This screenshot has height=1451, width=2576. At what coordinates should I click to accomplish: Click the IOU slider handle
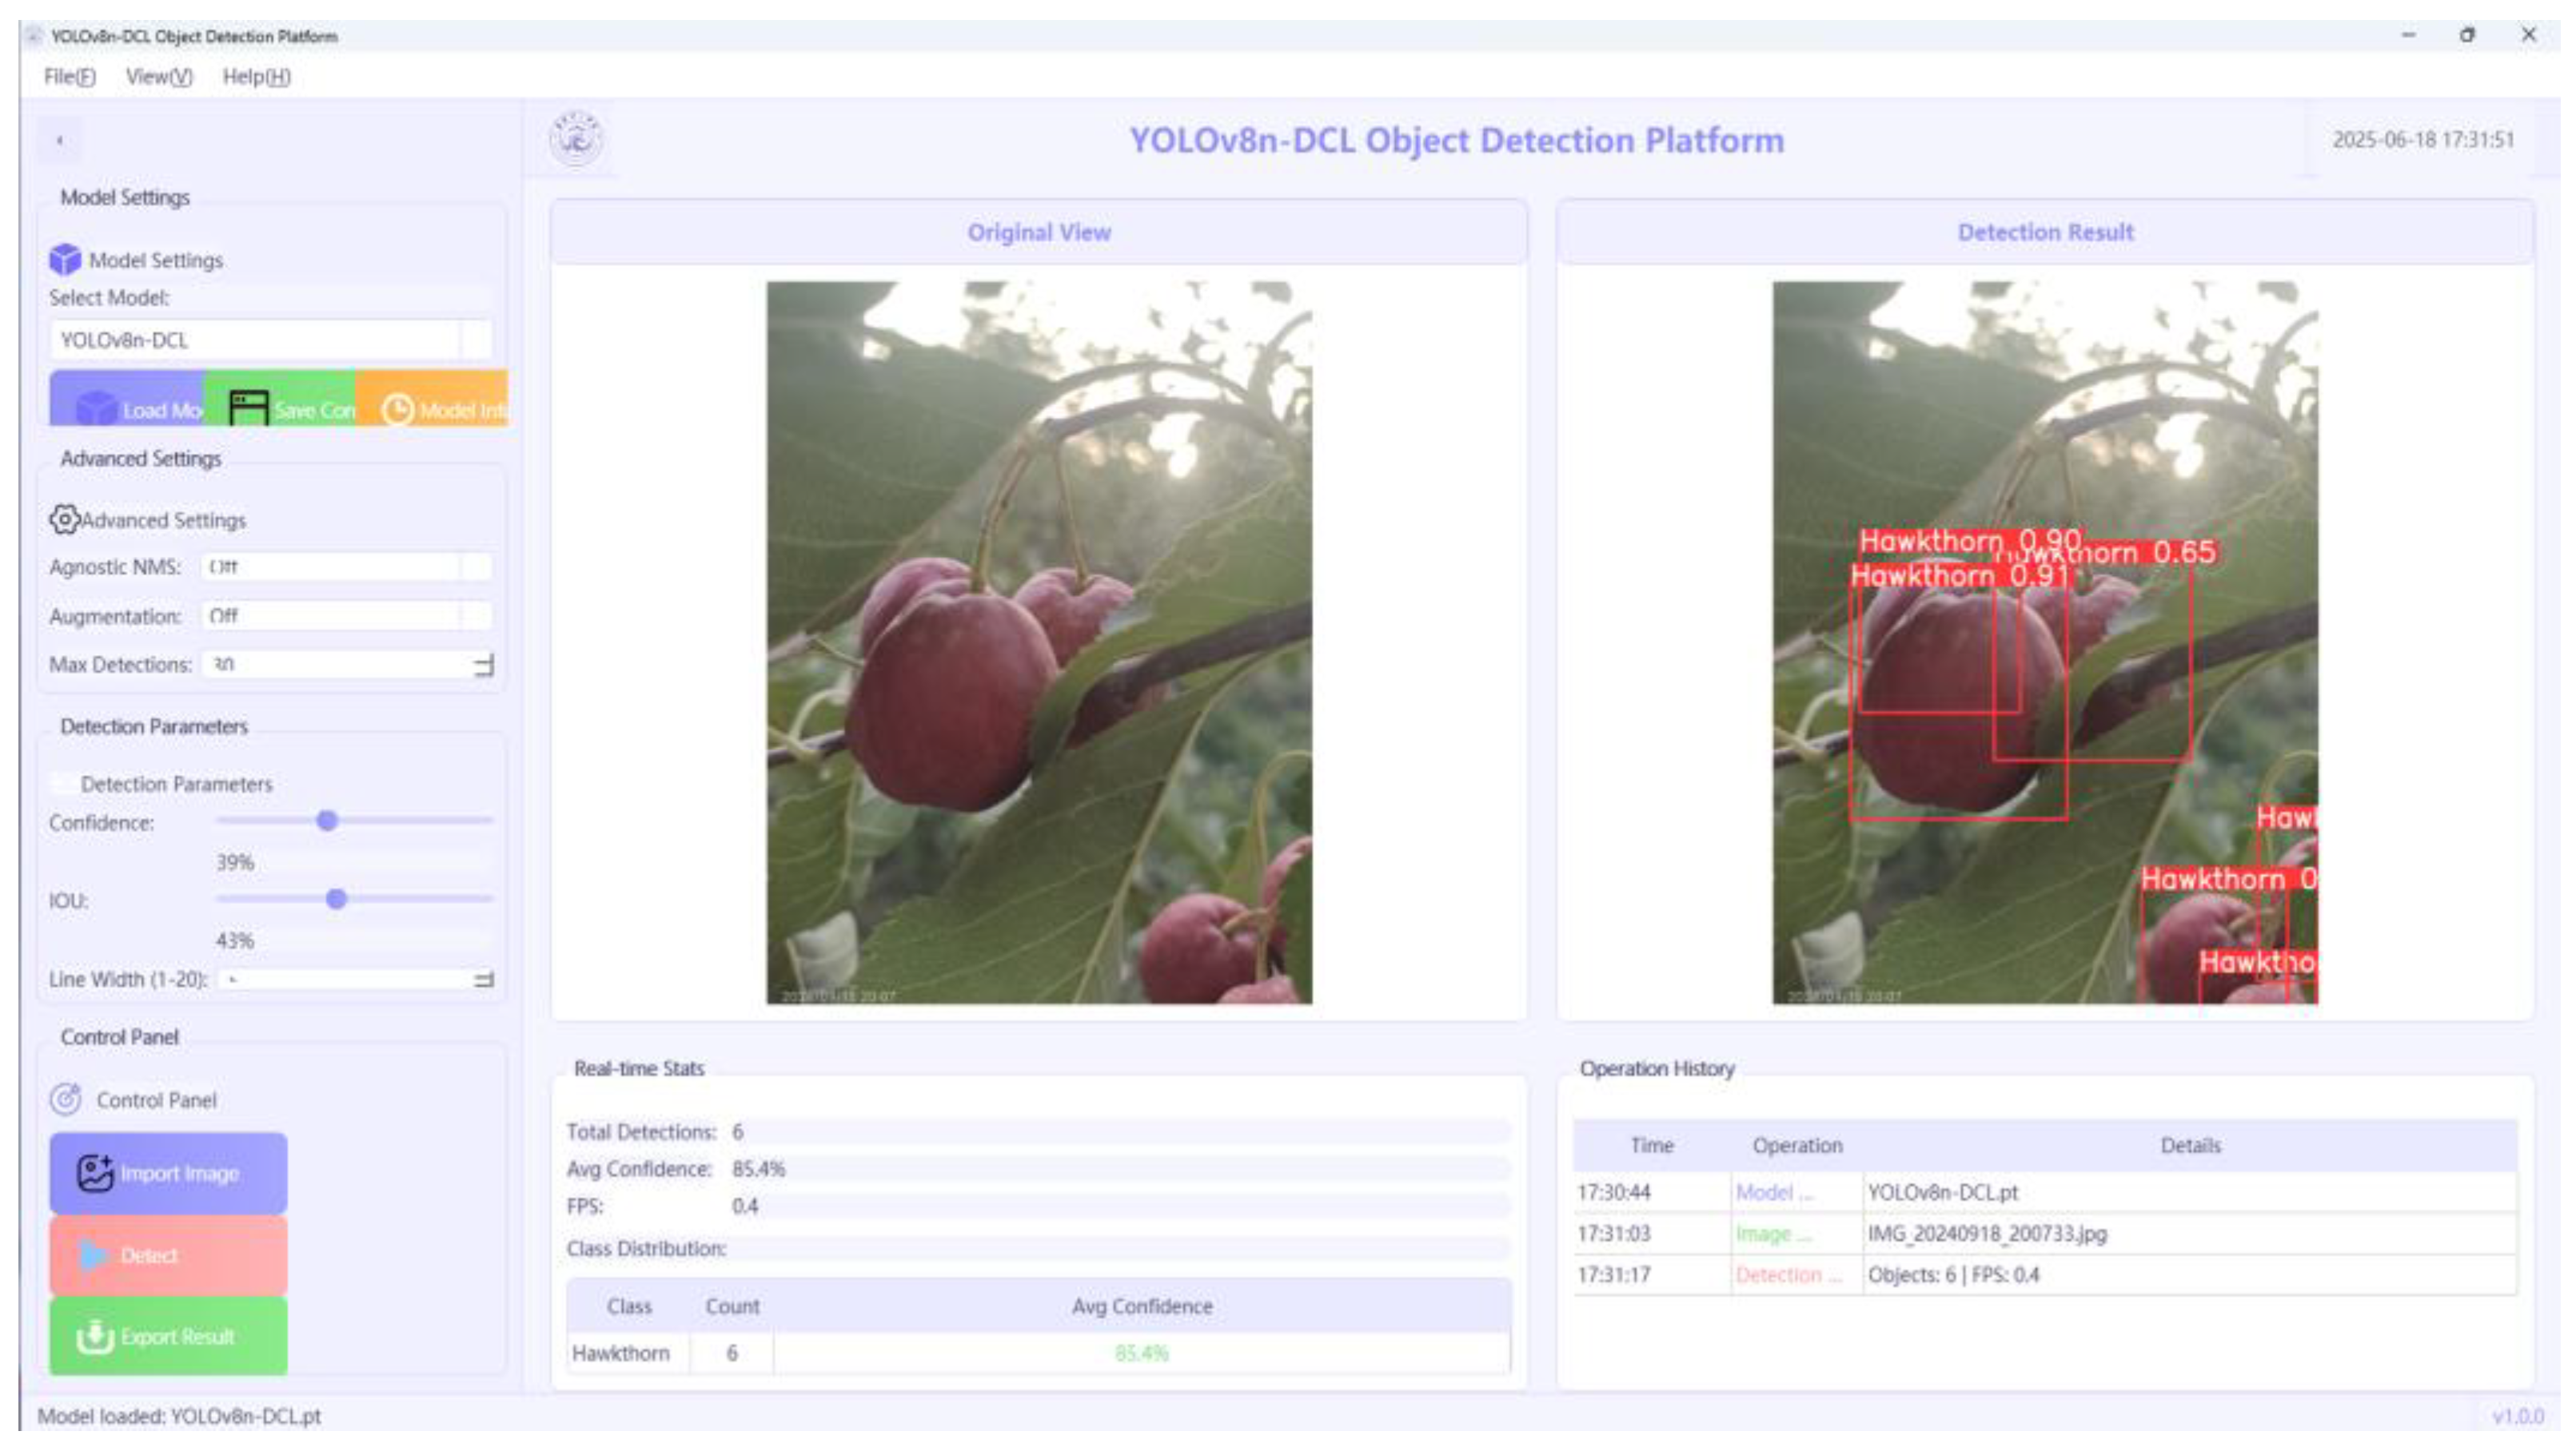coord(337,900)
